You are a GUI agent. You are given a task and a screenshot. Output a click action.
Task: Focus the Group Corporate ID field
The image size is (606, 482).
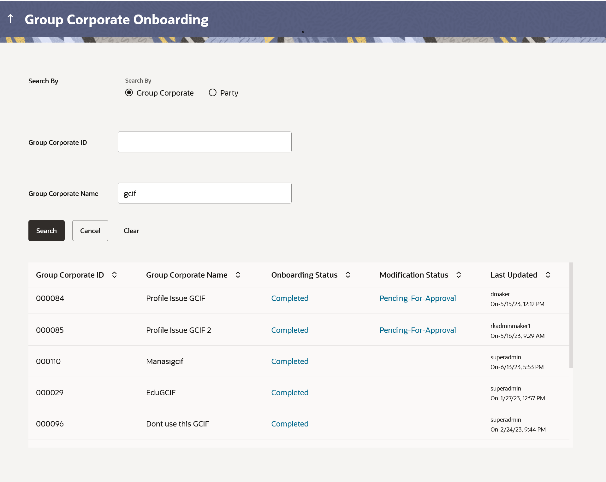pos(205,142)
